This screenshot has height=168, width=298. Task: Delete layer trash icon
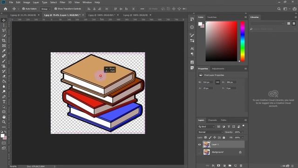tap(241, 166)
